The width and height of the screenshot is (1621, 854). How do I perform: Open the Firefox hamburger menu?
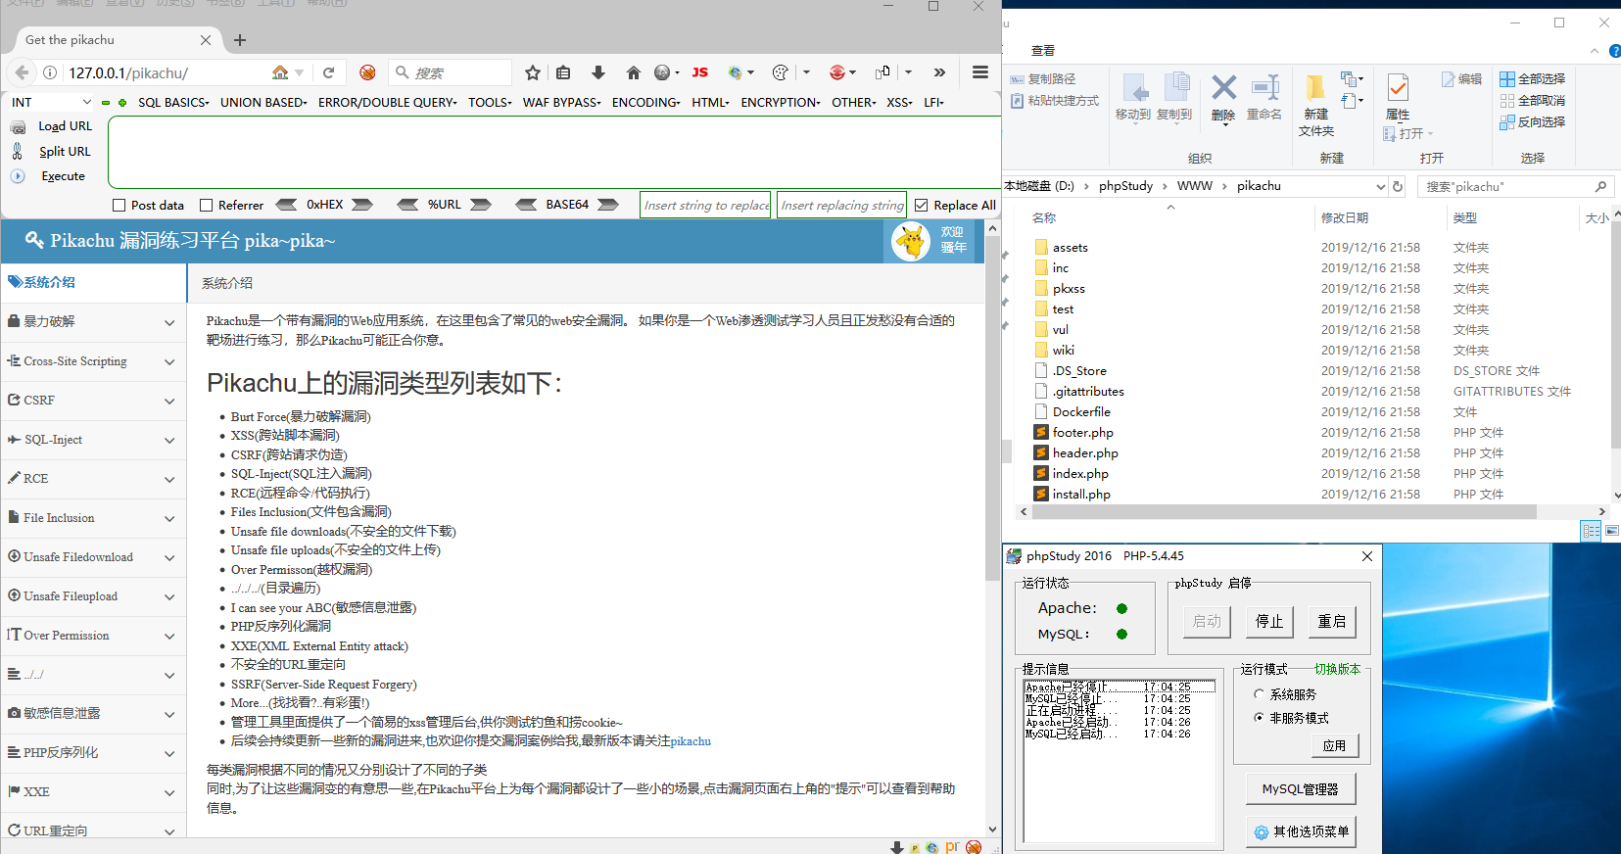pyautogui.click(x=979, y=72)
